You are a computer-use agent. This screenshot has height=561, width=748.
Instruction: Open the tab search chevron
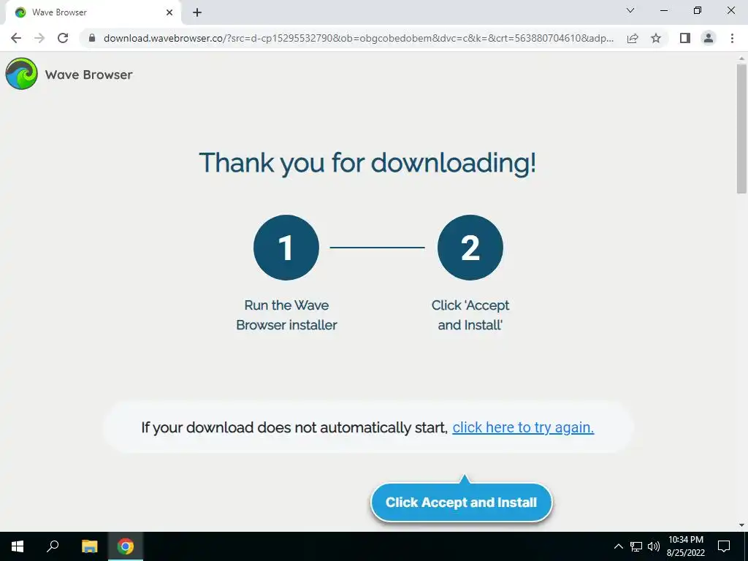click(630, 10)
